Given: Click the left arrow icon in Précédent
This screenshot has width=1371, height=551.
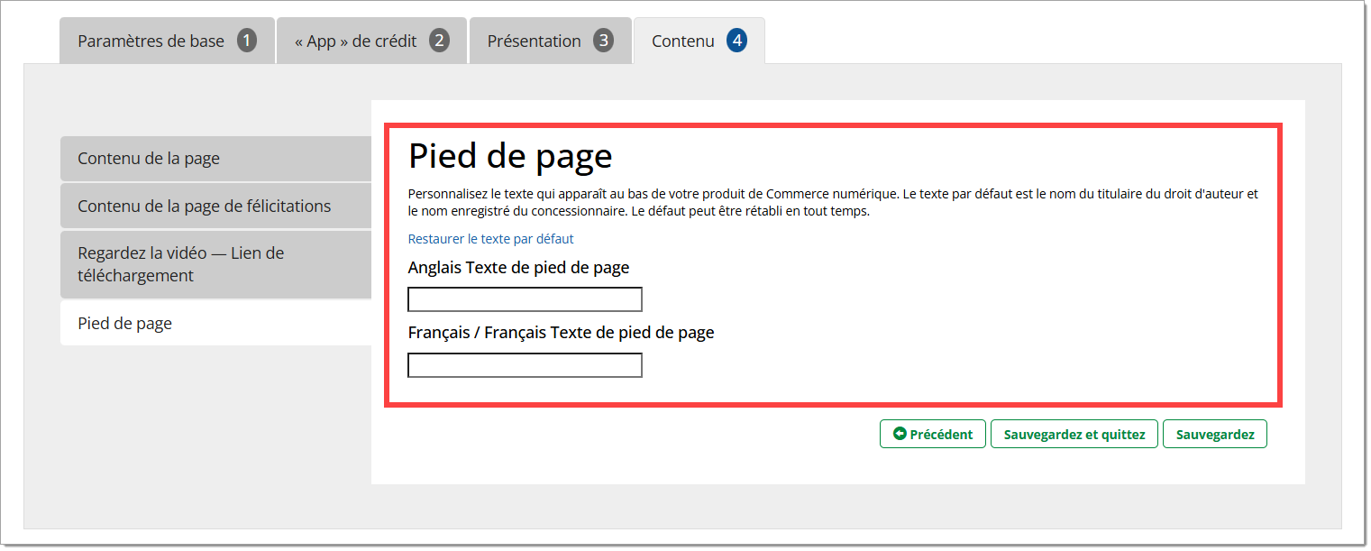Looking at the screenshot, I should [899, 434].
